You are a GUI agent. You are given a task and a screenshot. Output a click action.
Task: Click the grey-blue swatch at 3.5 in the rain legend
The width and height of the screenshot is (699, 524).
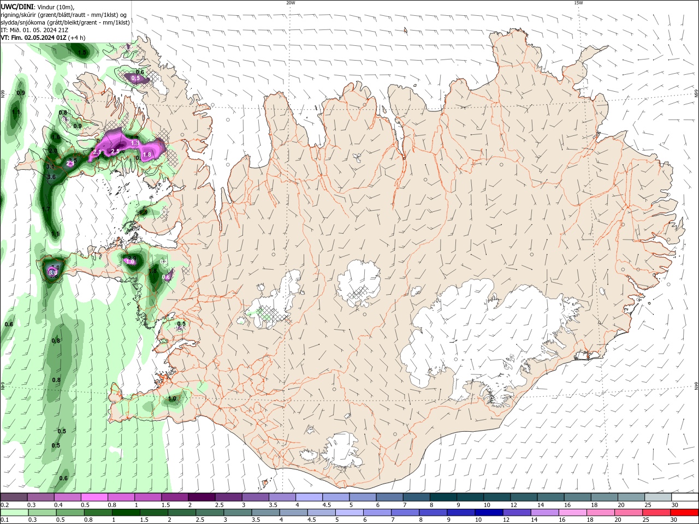pyautogui.click(x=265, y=513)
